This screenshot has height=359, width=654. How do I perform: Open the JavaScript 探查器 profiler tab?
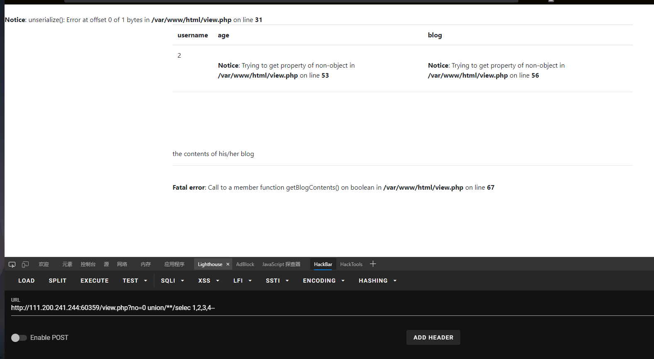tap(281, 264)
